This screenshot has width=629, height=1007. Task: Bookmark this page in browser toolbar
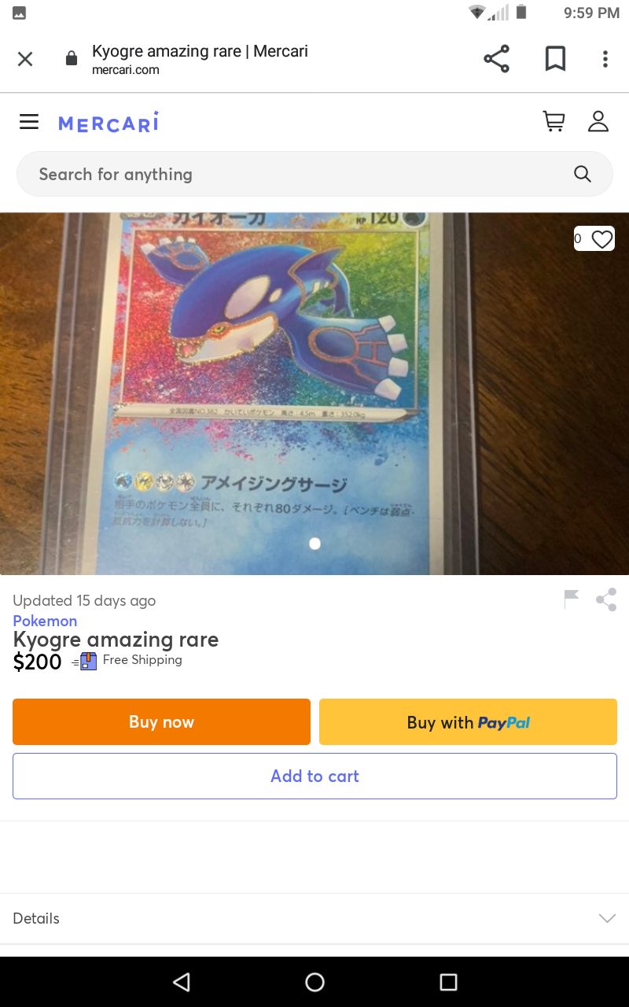555,59
